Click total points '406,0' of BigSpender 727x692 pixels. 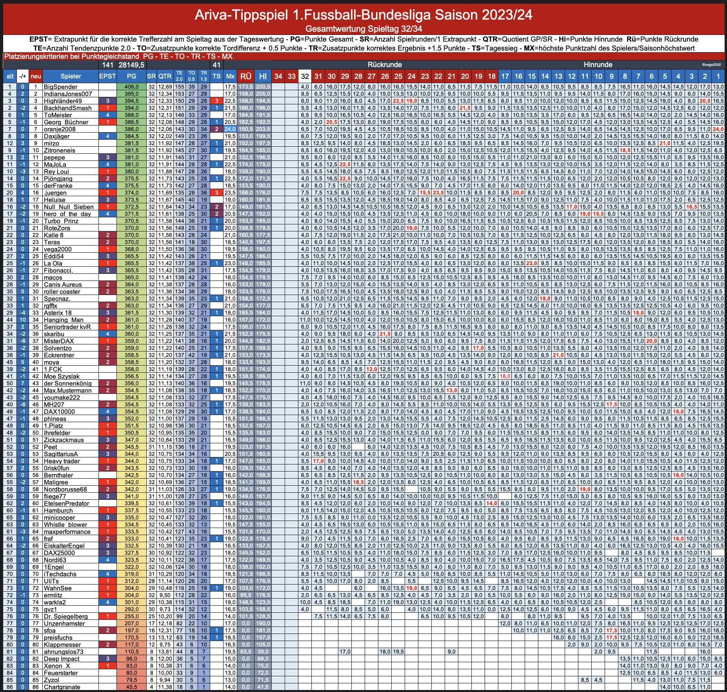tap(131, 87)
